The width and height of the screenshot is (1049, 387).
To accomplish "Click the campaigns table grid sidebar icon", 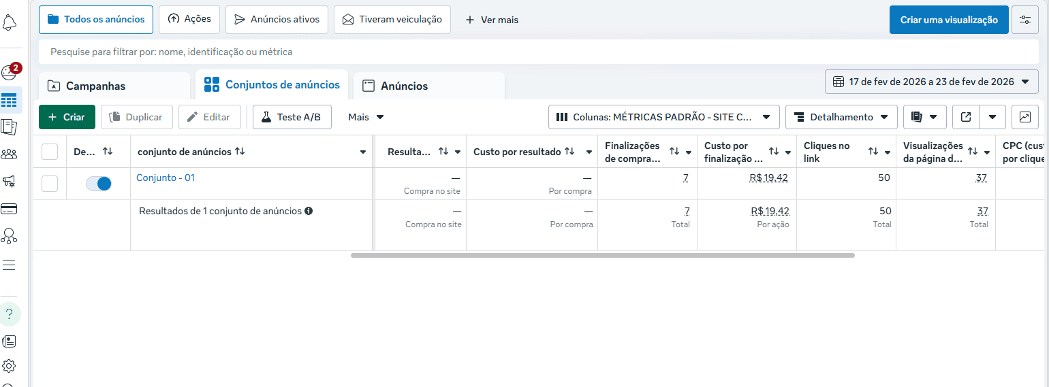I will [x=10, y=101].
